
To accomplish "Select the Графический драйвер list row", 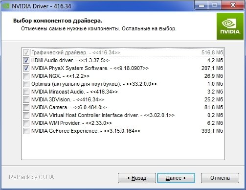I will [123, 52].
